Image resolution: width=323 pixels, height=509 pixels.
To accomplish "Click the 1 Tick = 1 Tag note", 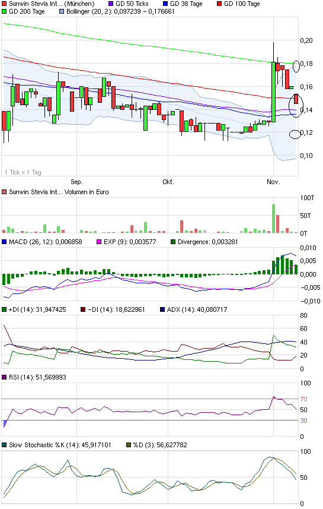I will 23,172.
